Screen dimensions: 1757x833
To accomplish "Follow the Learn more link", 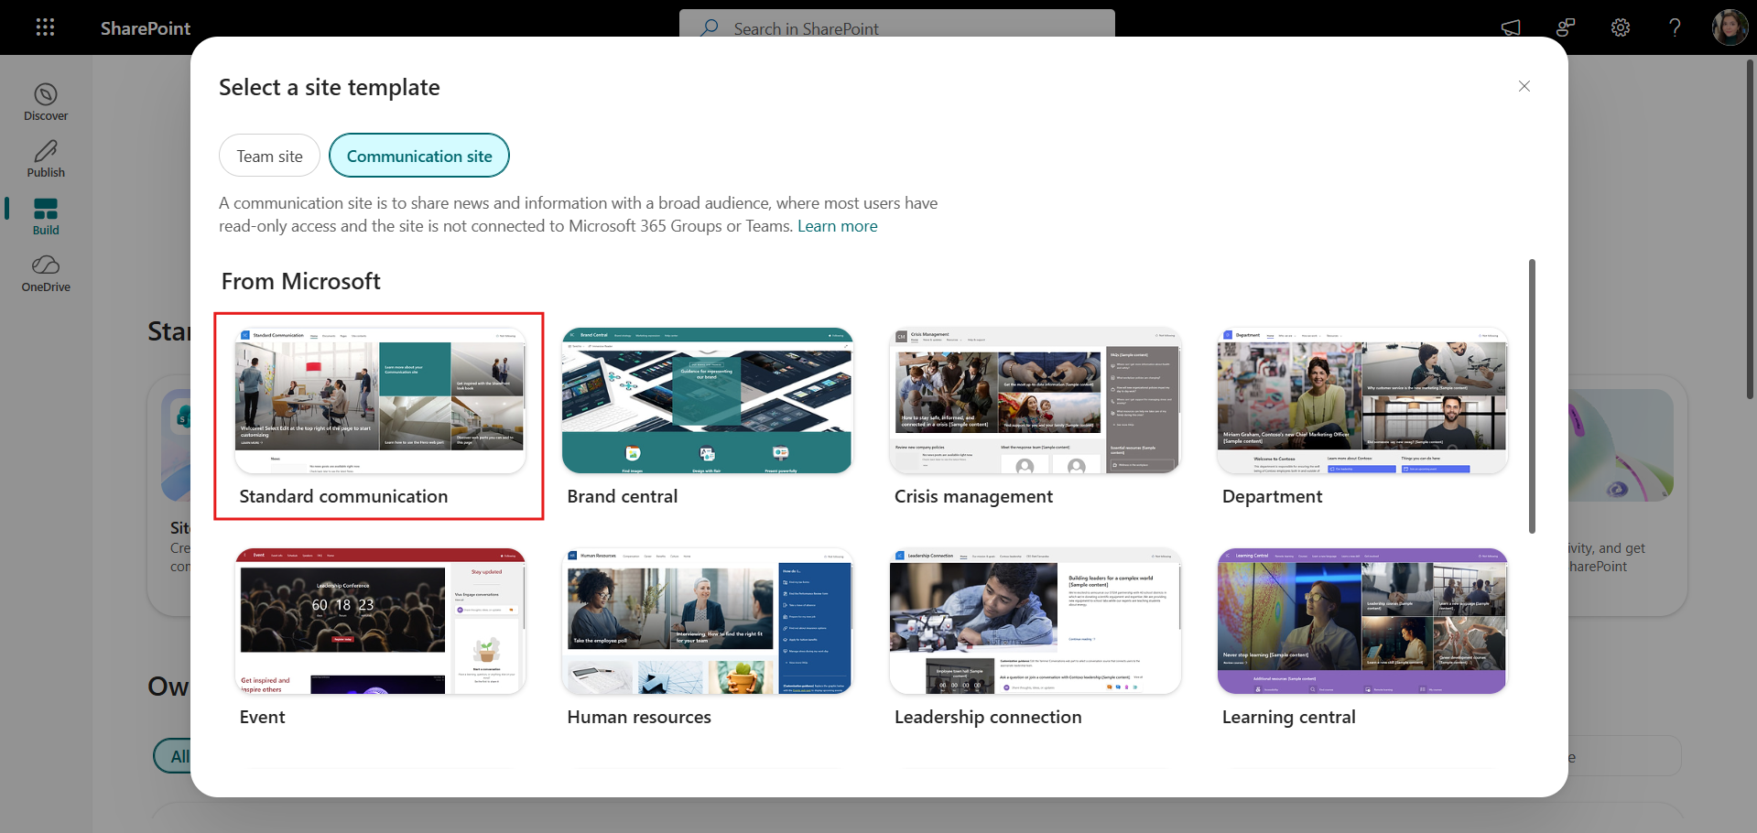I will [837, 226].
